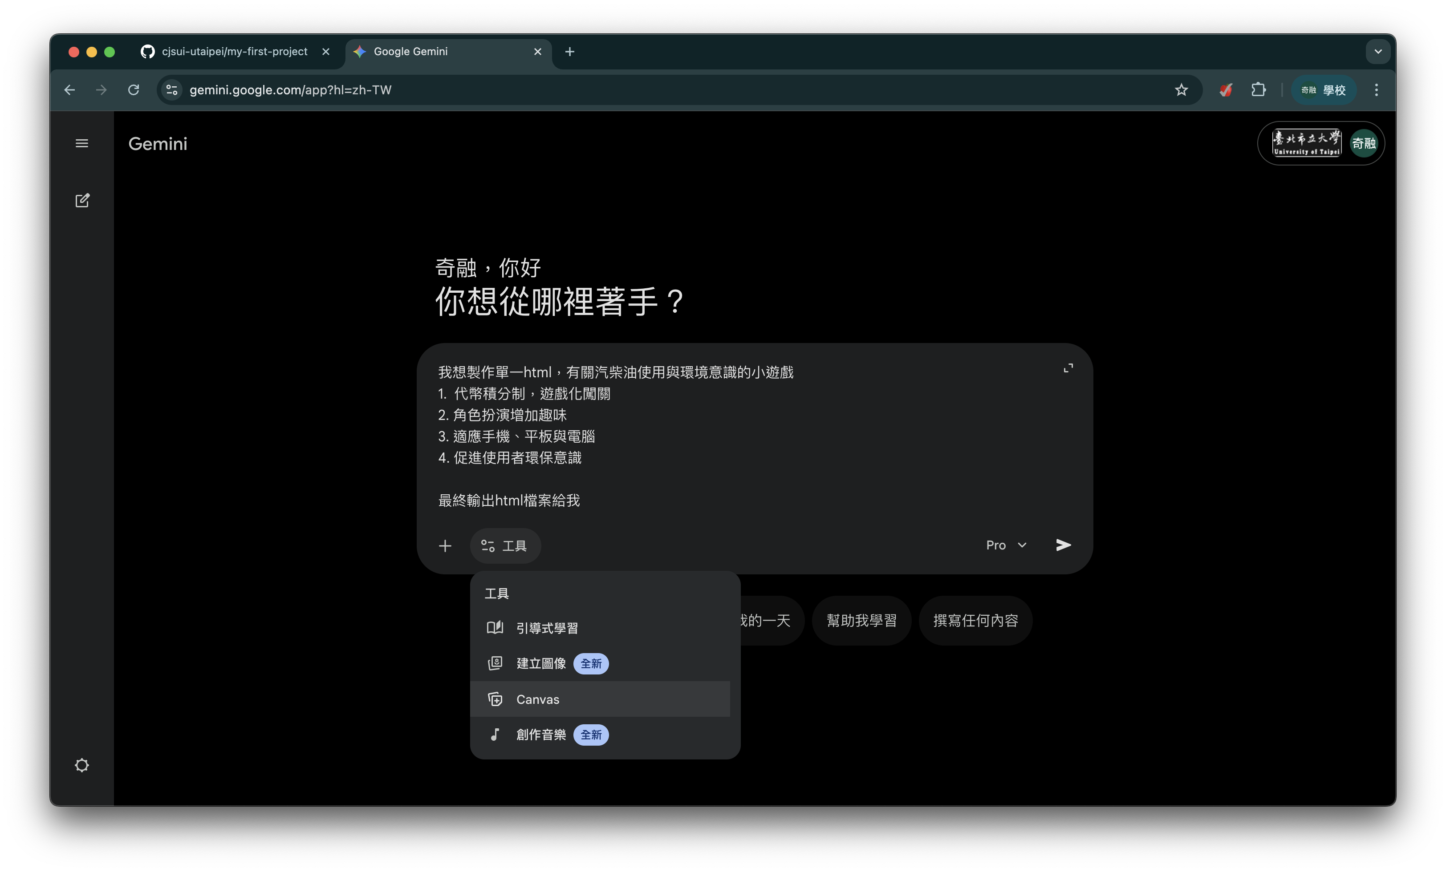Open the hamburger main menu
Image resolution: width=1446 pixels, height=872 pixels.
(x=81, y=143)
